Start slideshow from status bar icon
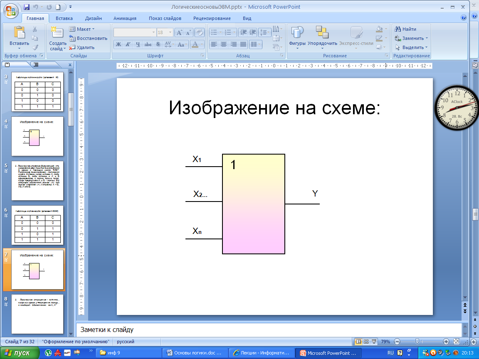The width and height of the screenshot is (479, 359). point(374,342)
